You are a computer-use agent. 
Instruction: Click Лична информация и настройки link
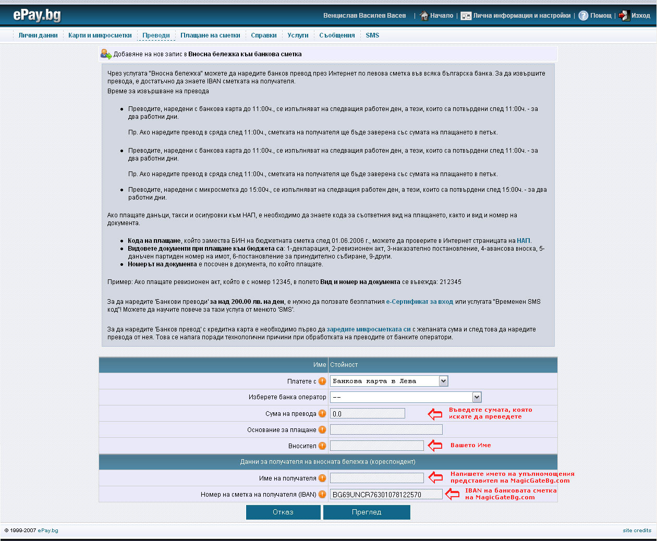coord(522,16)
